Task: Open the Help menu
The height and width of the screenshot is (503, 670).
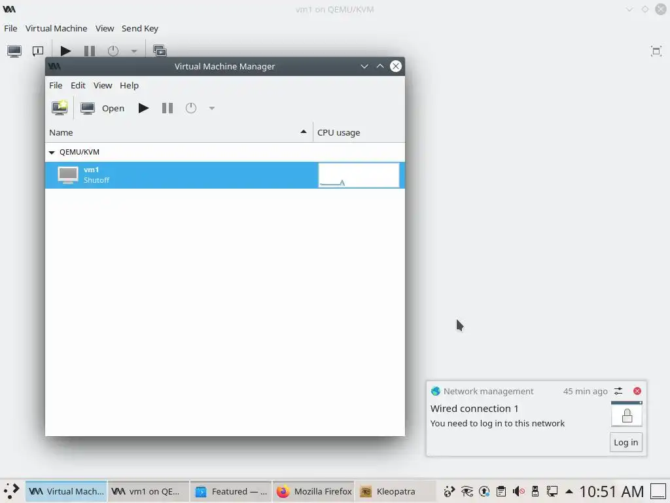Action: [129, 85]
